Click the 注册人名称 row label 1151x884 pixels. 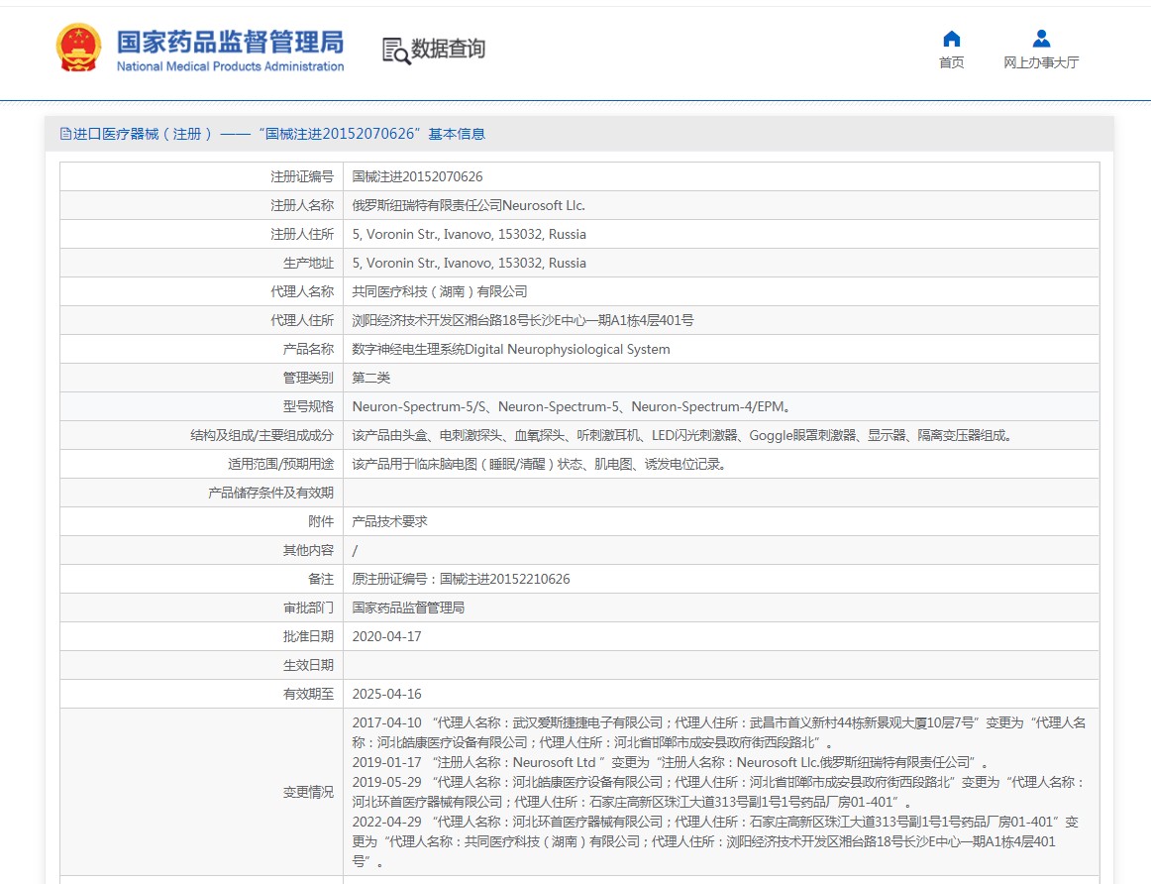click(302, 205)
